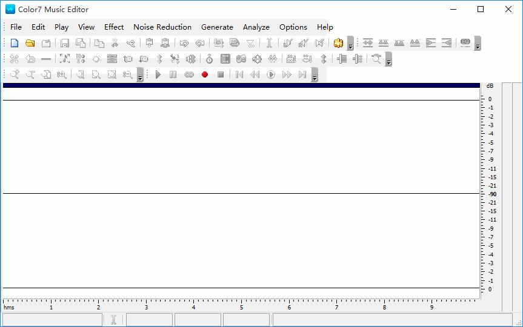Open the Generate menu
This screenshot has height=327, width=523.
(217, 27)
